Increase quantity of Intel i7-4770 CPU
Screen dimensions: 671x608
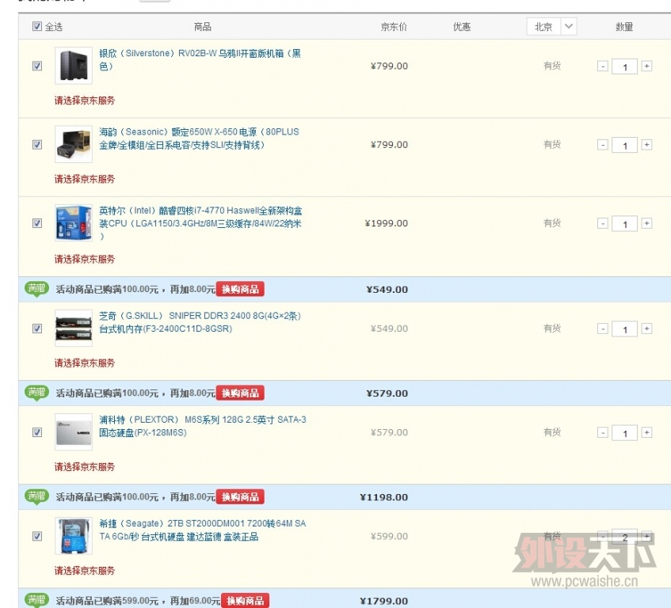click(x=646, y=223)
